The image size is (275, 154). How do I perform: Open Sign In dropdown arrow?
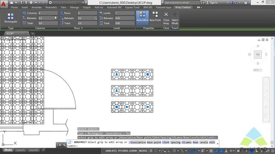228,3
